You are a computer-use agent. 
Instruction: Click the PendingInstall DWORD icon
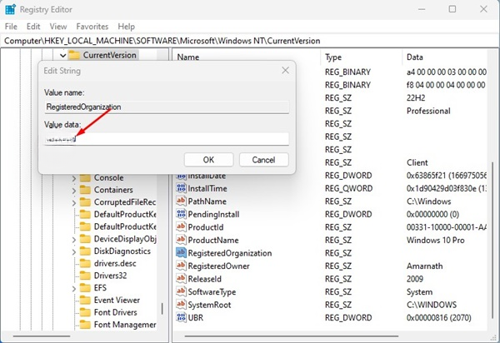[181, 214]
